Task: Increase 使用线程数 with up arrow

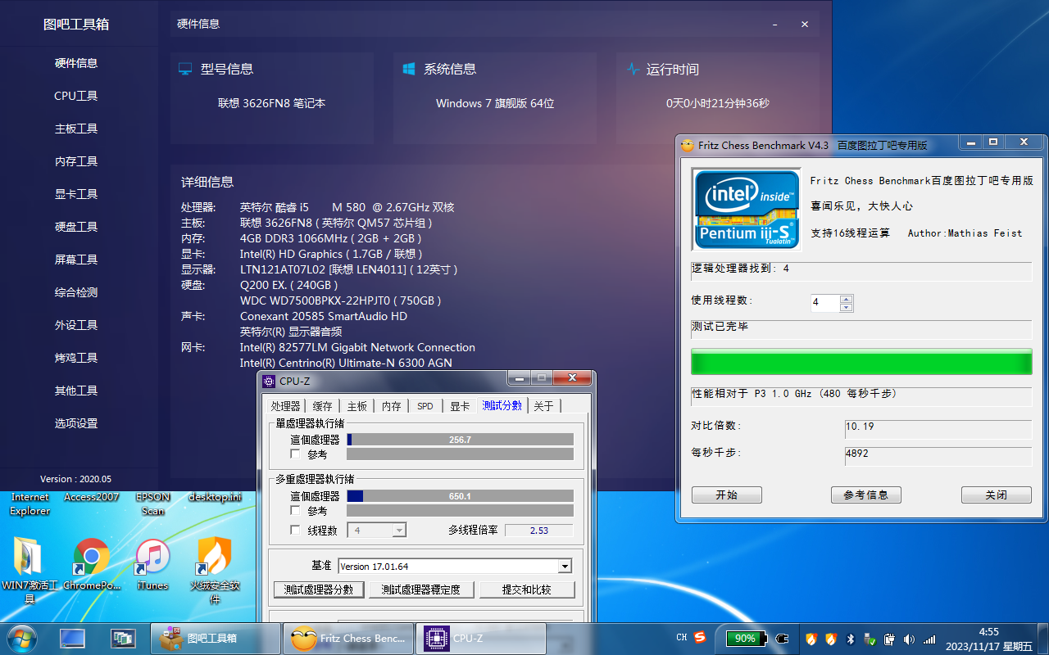Action: tap(847, 299)
